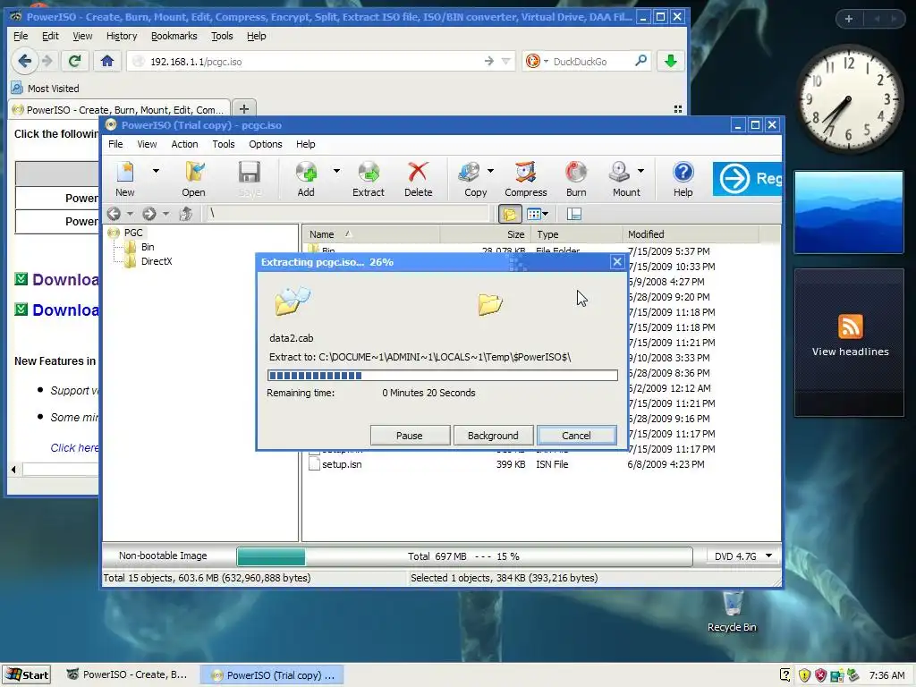
Task: Click the PowerISO forward navigation arrow
Action: (149, 214)
